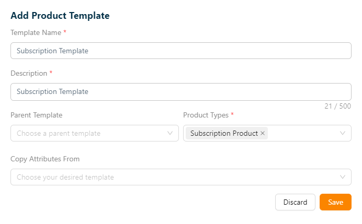
Task: Select the Subscription Product tag text
Action: click(224, 133)
